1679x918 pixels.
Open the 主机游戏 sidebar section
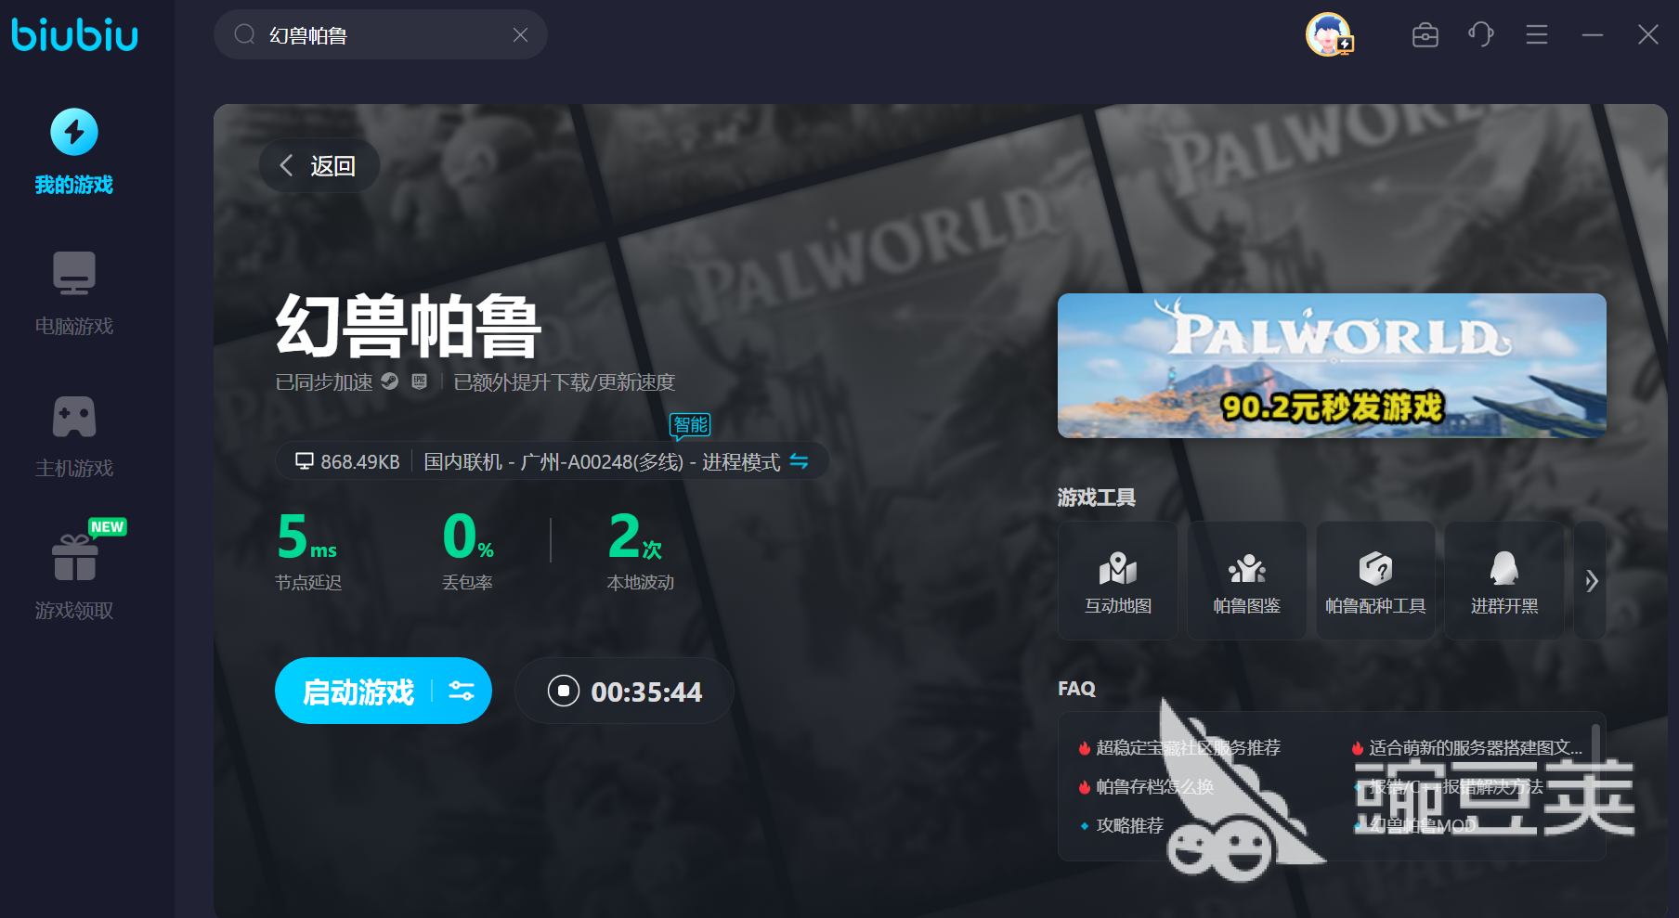pyautogui.click(x=74, y=436)
